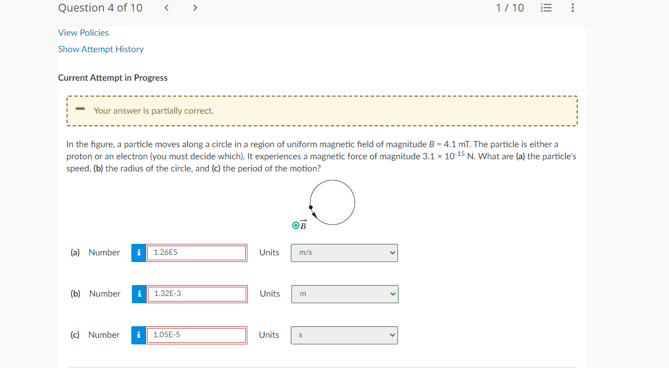
Task: Click the previous question chevron icon
Action: [166, 8]
